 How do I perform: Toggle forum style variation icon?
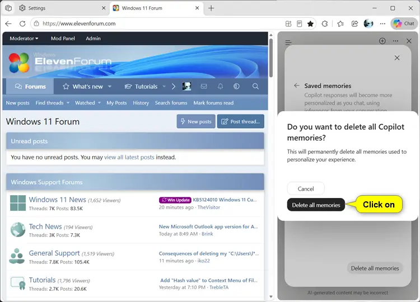[236, 86]
